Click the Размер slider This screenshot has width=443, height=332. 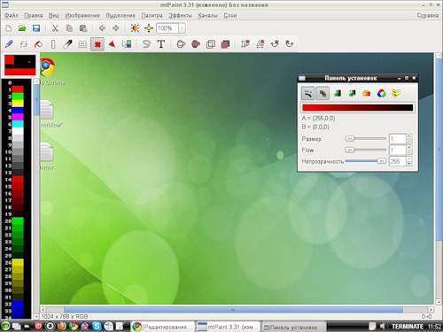[x=366, y=138]
